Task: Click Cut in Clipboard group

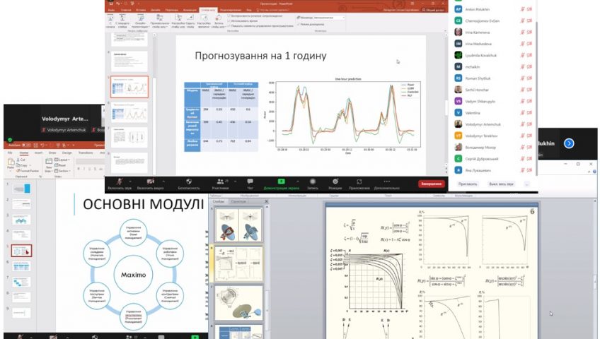Action: 21,160
